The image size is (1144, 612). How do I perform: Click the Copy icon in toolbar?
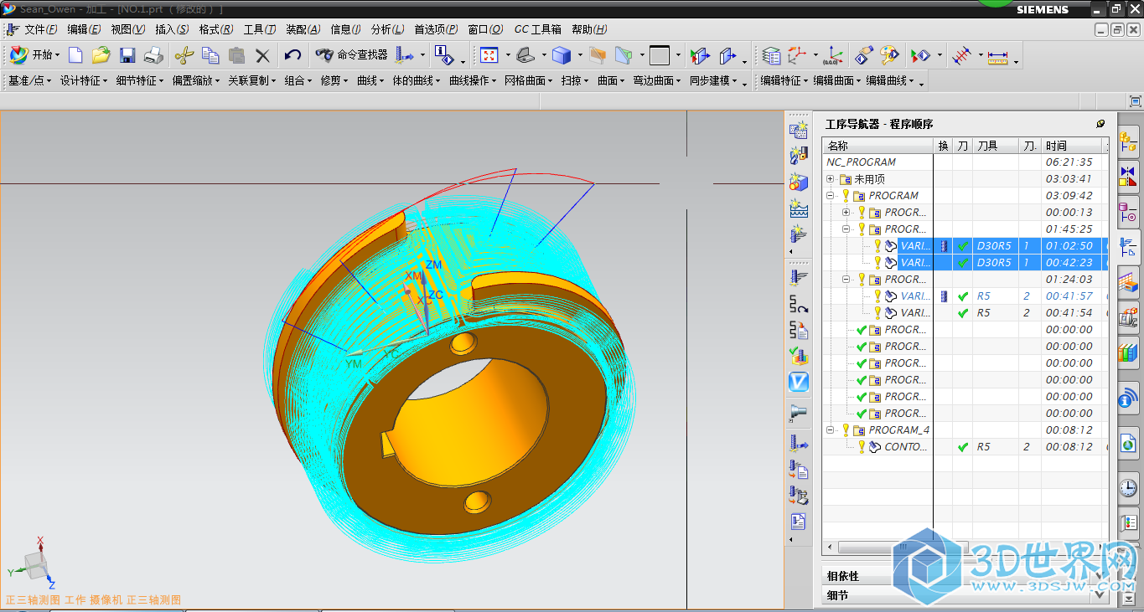tap(210, 55)
